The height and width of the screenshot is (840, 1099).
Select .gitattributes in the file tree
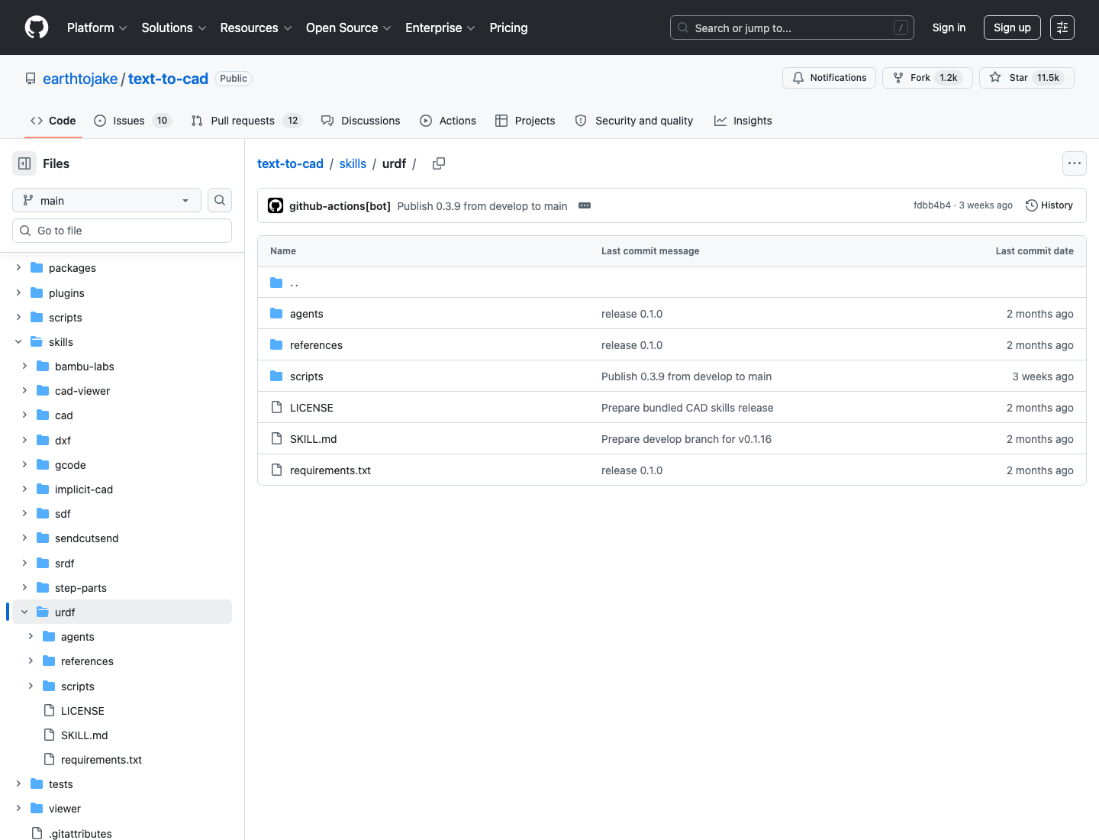[x=80, y=833]
